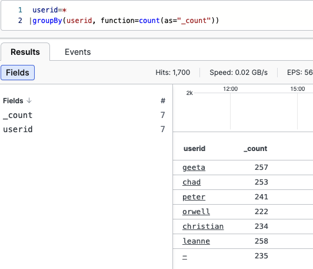Click the Hits: 1,700 statistic

pos(172,73)
